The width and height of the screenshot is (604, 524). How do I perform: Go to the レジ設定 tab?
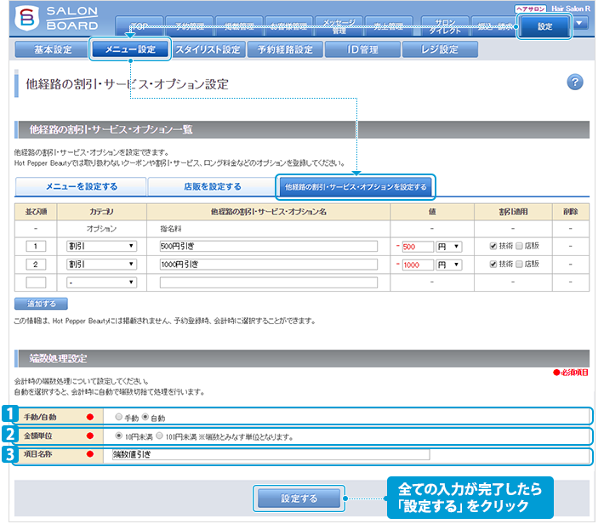[x=441, y=49]
